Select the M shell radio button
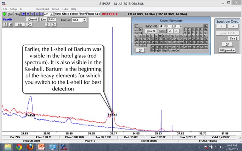 (176, 26)
